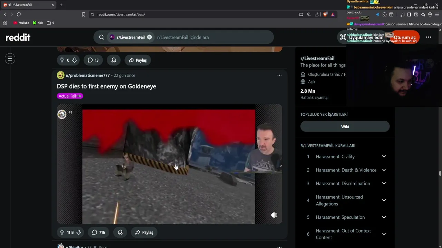Open Reddit header three-dot menu
This screenshot has height=248, width=442.
pyautogui.click(x=429, y=37)
